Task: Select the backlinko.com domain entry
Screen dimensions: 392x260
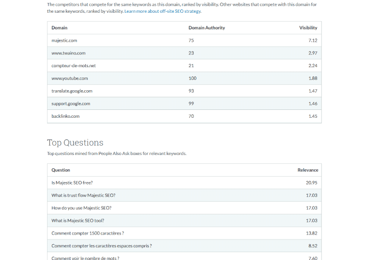Action: tap(66, 116)
